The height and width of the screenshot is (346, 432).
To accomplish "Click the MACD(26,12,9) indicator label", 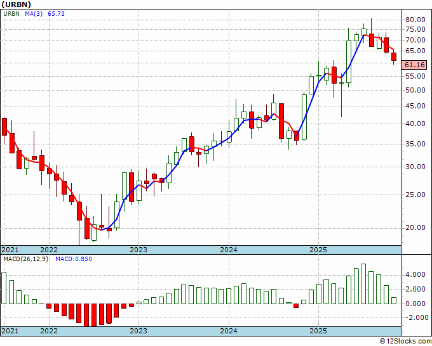I will (x=25, y=259).
